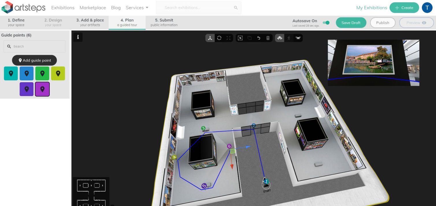436x206 pixels.
Task: Select the rotate tool in viewport toolbar
Action: click(219, 38)
